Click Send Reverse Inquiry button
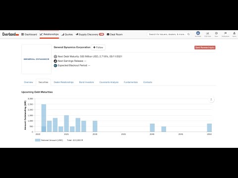 coord(205,47)
